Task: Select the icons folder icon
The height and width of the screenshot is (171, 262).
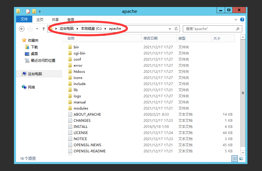Action: (70, 77)
